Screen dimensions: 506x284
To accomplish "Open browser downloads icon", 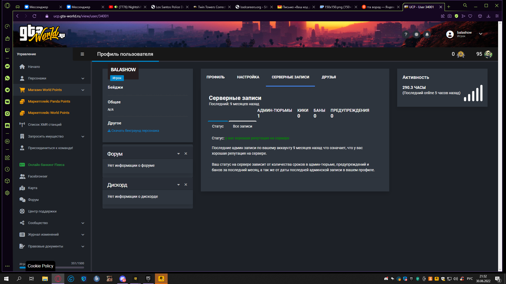I will coord(488,16).
